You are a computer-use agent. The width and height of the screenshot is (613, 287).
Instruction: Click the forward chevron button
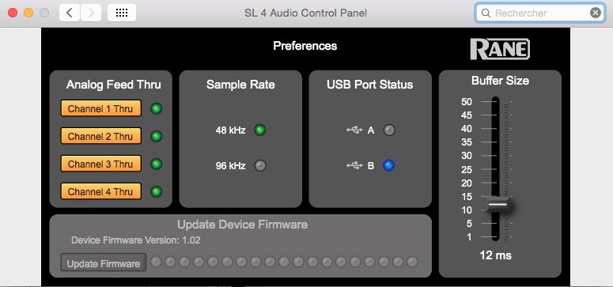pyautogui.click(x=91, y=13)
